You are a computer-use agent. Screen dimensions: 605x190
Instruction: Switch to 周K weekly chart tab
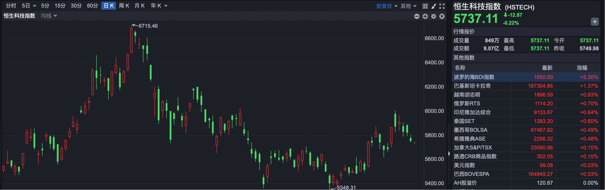click(124, 6)
